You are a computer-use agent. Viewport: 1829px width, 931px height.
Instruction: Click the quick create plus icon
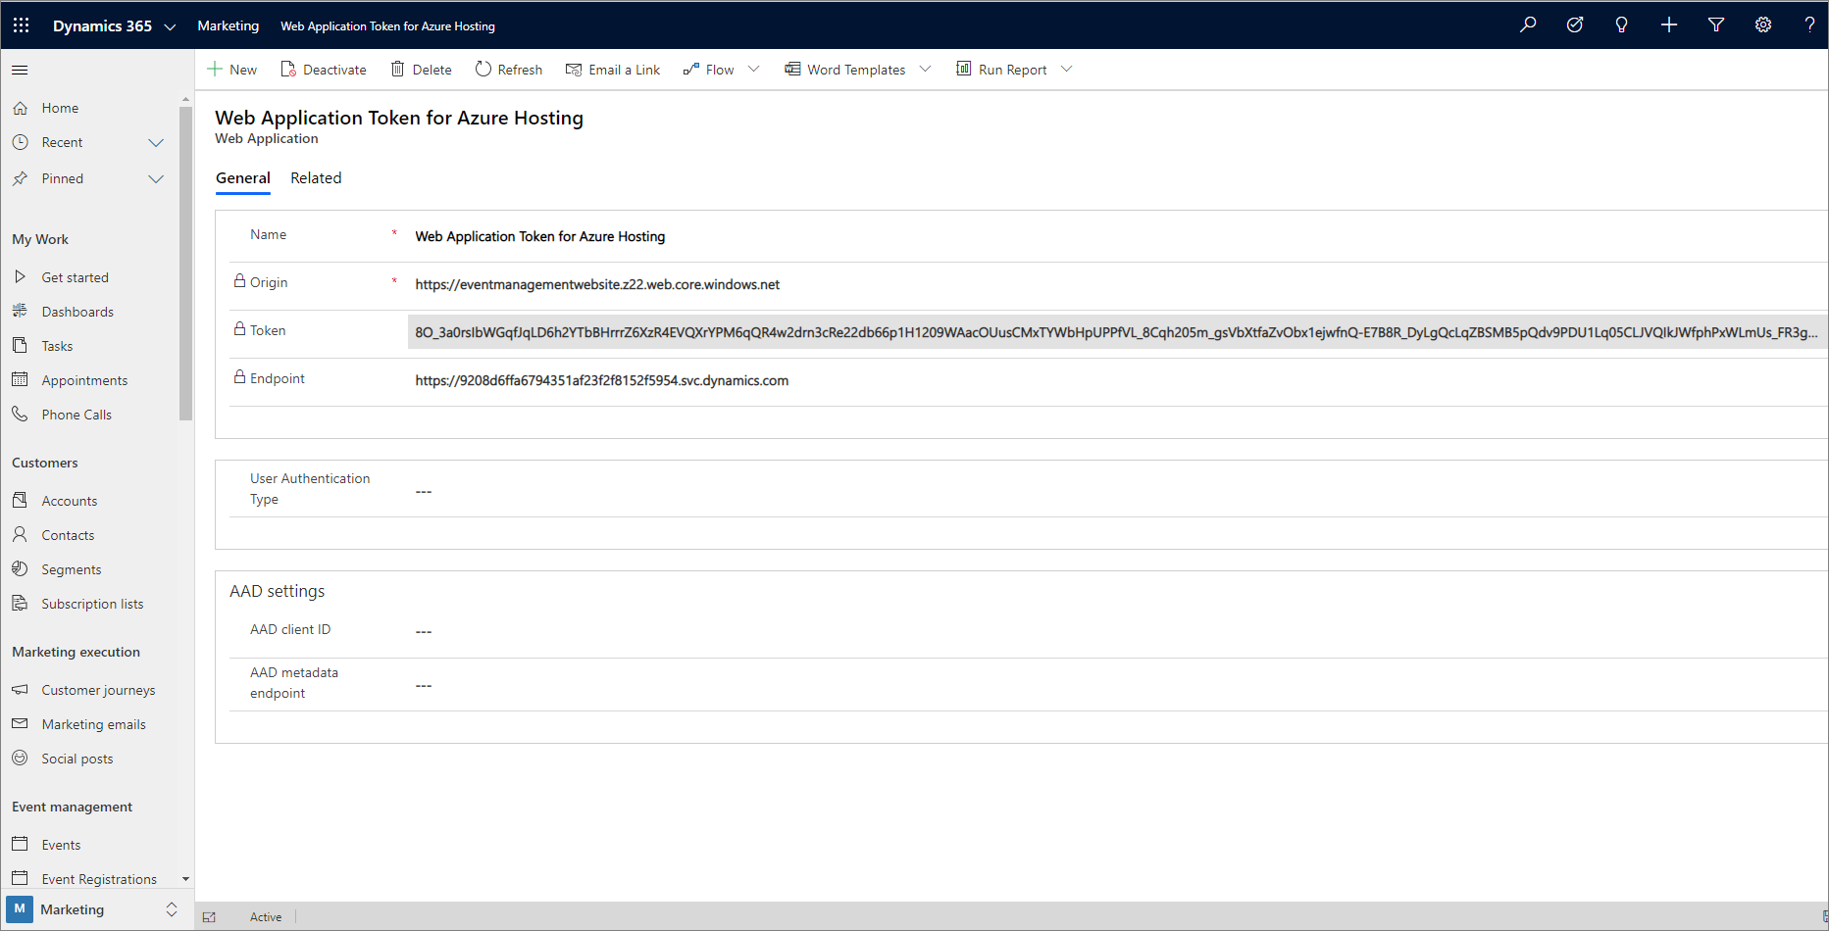pyautogui.click(x=1668, y=25)
